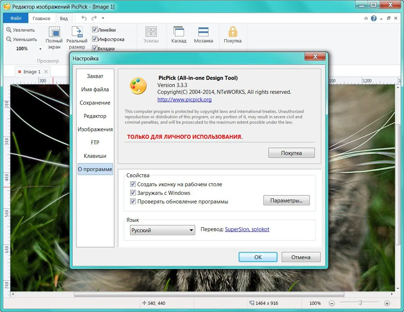Toggle the Вкладки (Tabs) checkbox
This screenshot has width=404, height=312.
(x=95, y=48)
